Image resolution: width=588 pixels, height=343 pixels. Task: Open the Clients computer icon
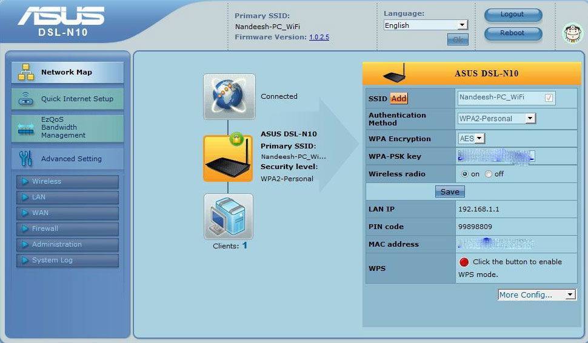(x=228, y=216)
